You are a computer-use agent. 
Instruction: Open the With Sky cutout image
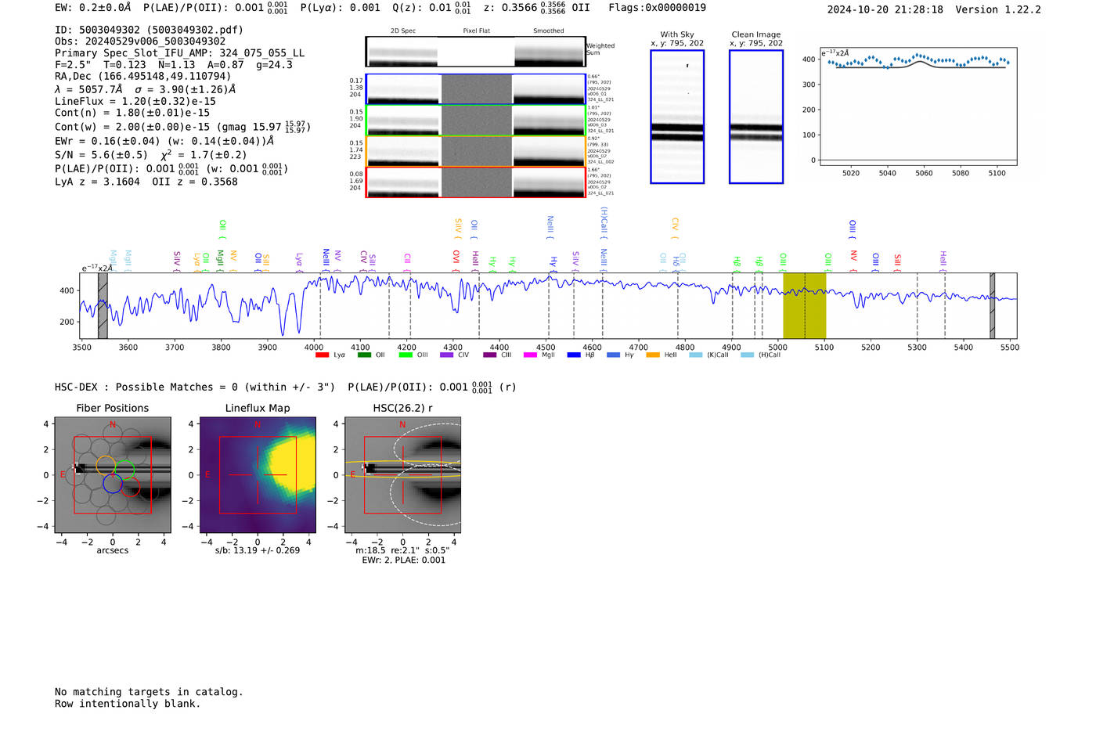(x=677, y=117)
